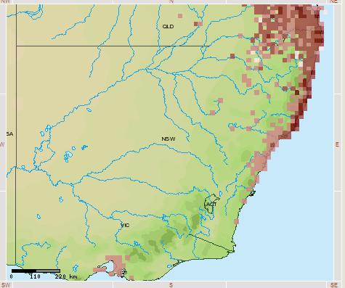Select lone pink cell on southern NSW coast
345x288 pixels.
[236, 221]
